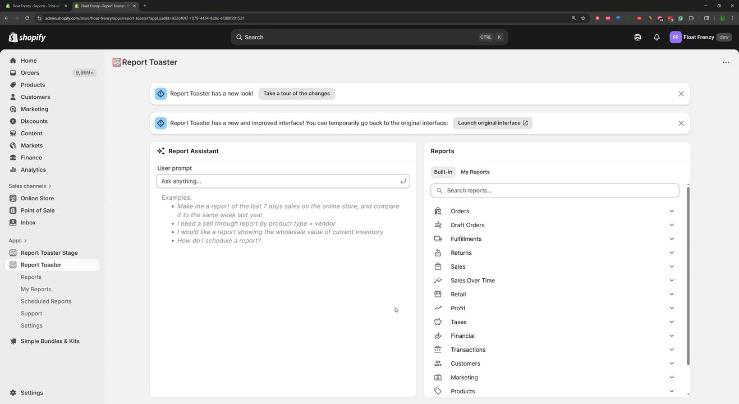Click the Ask anything prompt field
Screen dimensions: 739x404
tap(278, 181)
